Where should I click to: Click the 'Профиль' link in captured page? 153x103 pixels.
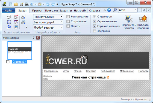(48, 76)
